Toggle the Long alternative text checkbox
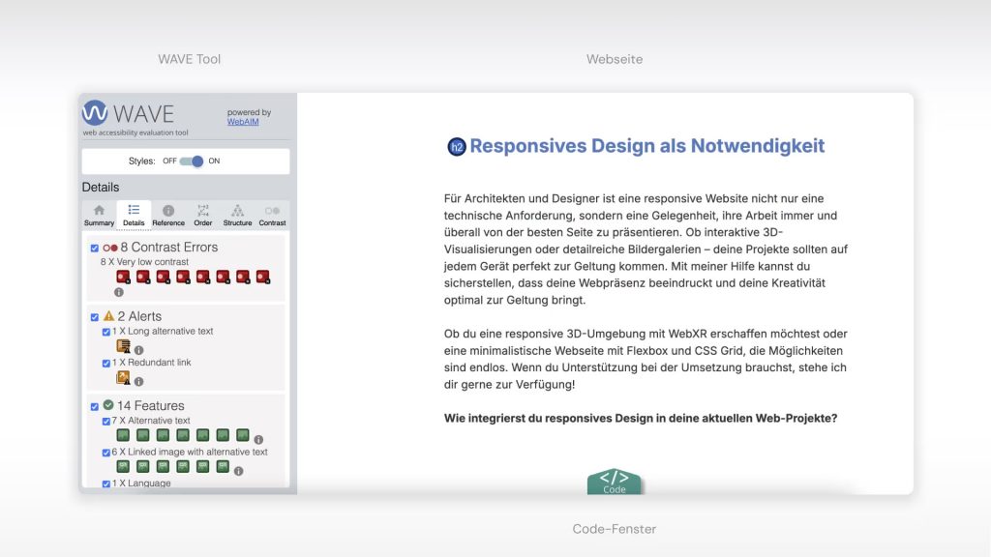 coord(106,332)
